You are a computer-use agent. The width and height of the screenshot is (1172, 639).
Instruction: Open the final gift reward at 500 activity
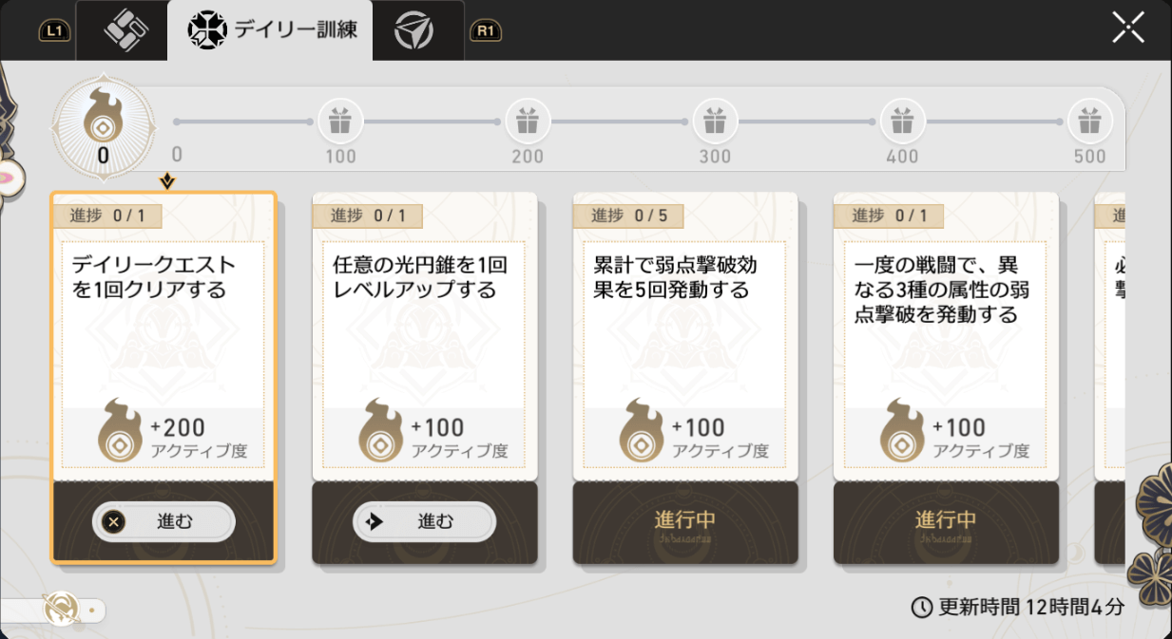[x=1088, y=122]
